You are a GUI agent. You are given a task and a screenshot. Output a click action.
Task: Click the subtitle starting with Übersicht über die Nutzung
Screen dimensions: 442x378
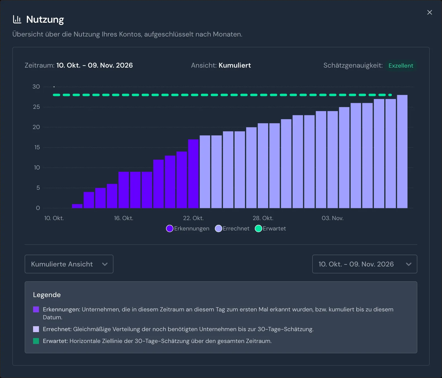tap(127, 34)
